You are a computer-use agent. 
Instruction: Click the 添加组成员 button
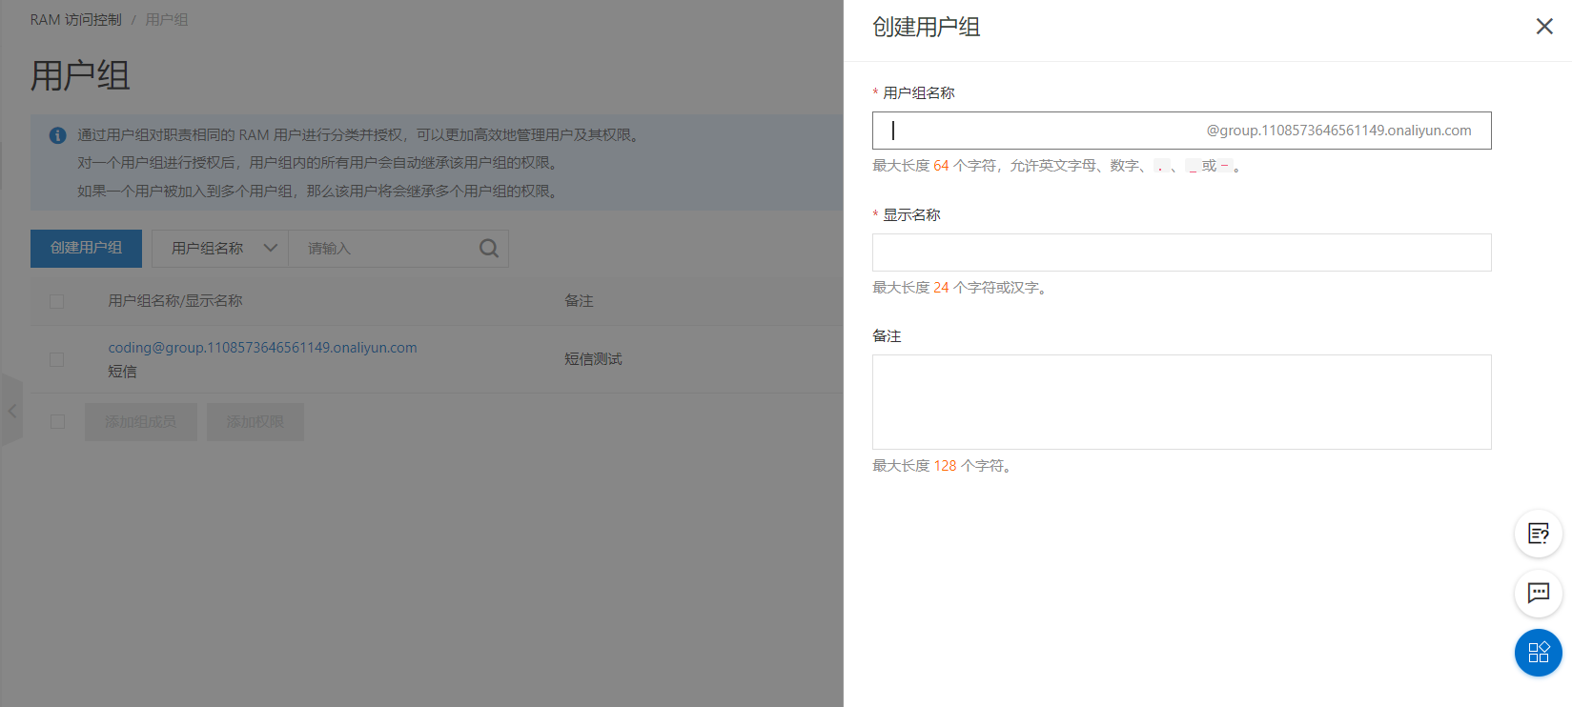tap(141, 421)
